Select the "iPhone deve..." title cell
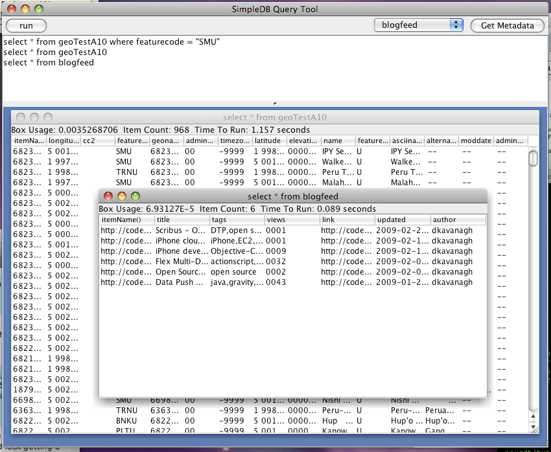The image size is (551, 452). point(182,251)
